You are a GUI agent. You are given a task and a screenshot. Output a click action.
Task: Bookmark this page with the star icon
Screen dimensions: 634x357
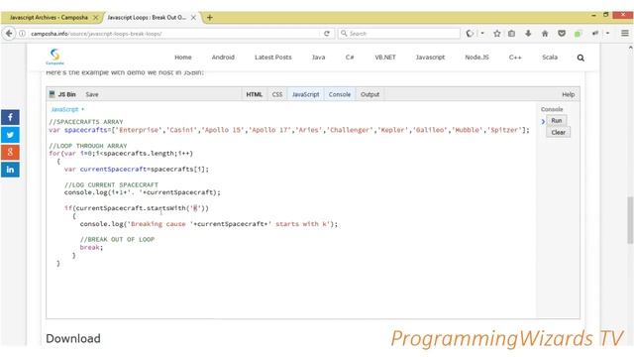497,34
